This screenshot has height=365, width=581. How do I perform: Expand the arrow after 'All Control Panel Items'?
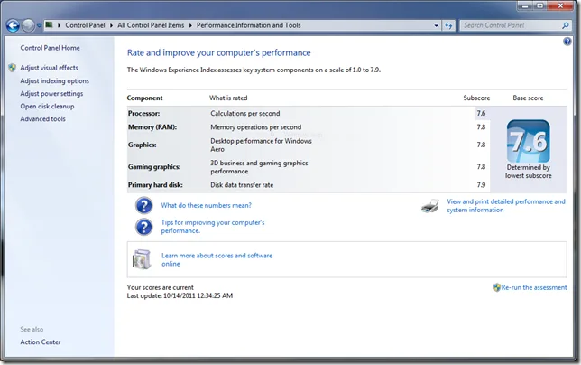(x=190, y=26)
